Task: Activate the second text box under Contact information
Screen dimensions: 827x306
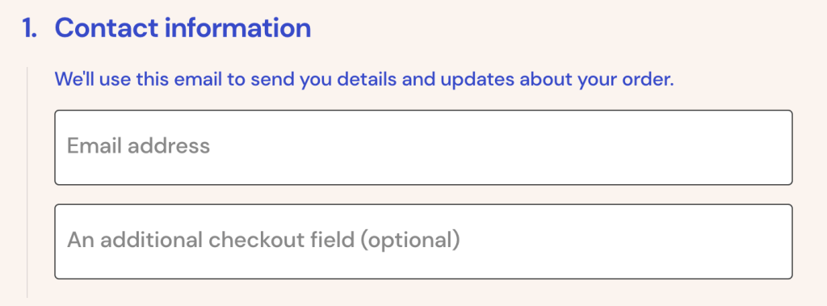Action: (423, 241)
